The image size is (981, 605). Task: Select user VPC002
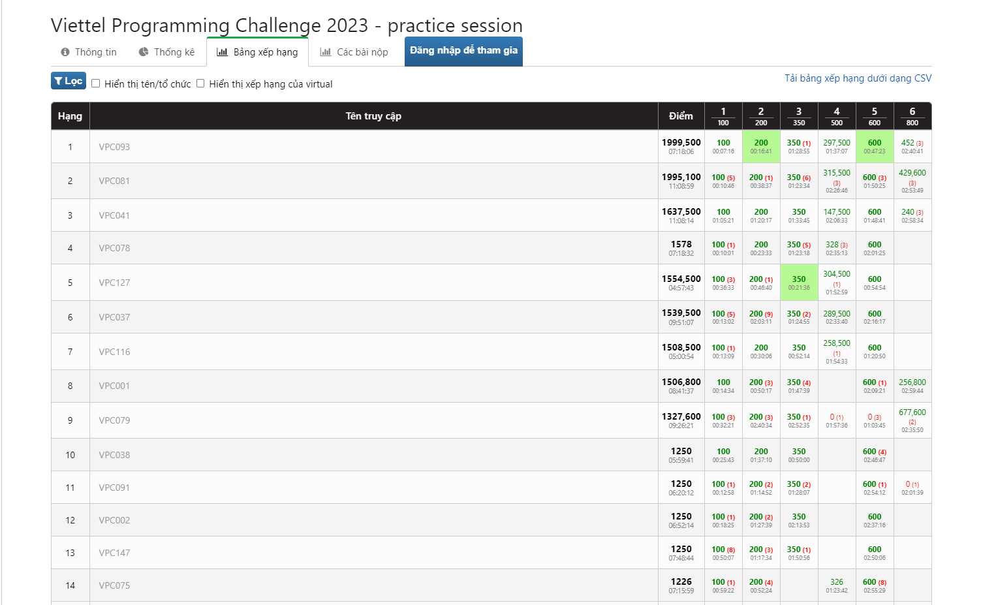(114, 520)
